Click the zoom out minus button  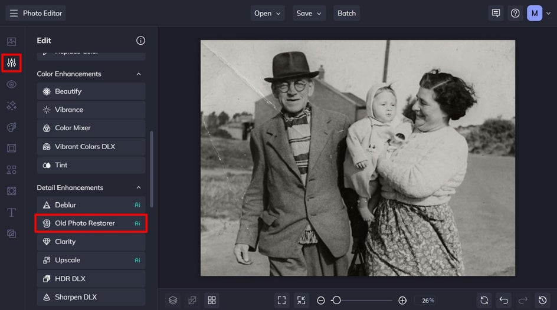[321, 301]
